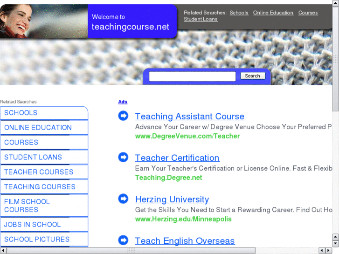339x254 pixels.
Task: Open COURSES sidebar item
Action: (x=44, y=143)
